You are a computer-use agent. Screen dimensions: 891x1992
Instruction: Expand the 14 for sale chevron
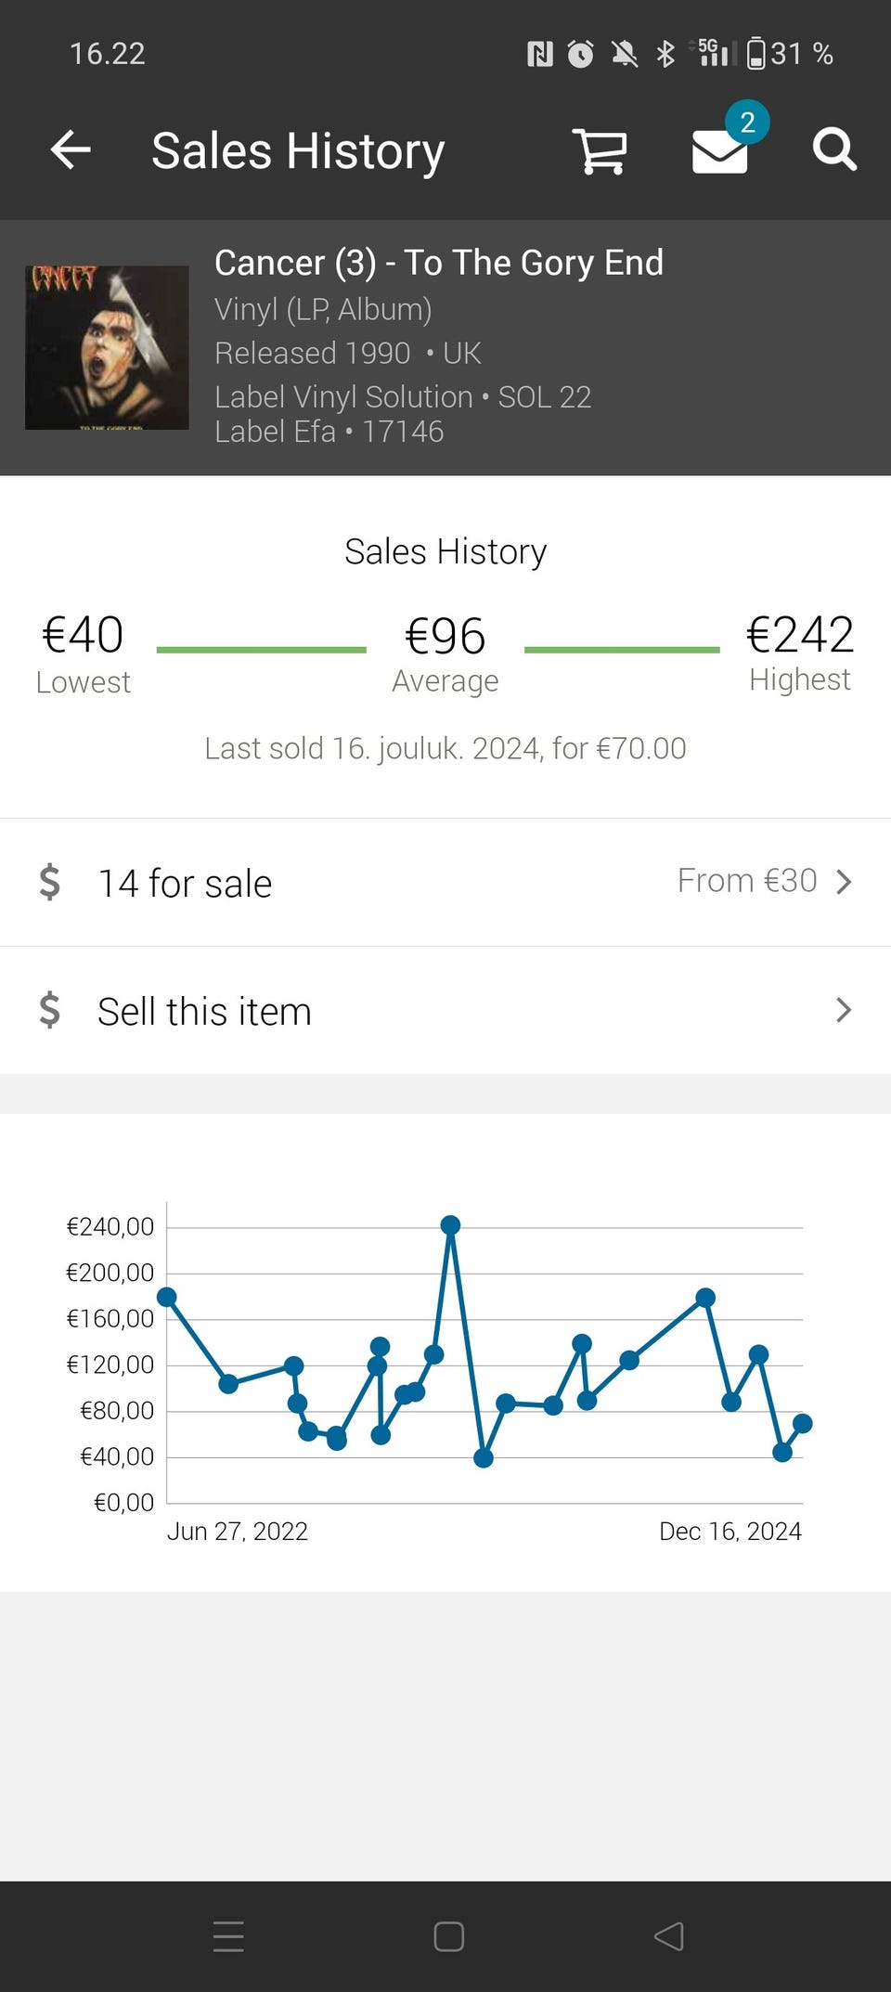[843, 882]
